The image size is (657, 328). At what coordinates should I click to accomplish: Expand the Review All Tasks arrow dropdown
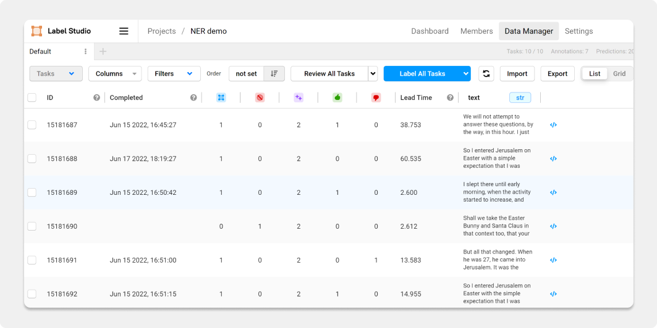tap(373, 74)
